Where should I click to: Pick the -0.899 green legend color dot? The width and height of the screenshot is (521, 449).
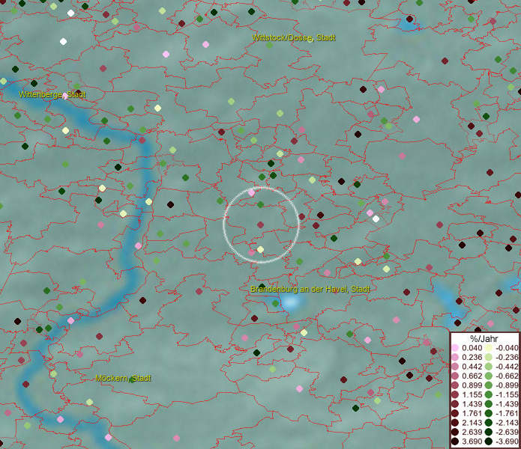pos(489,385)
